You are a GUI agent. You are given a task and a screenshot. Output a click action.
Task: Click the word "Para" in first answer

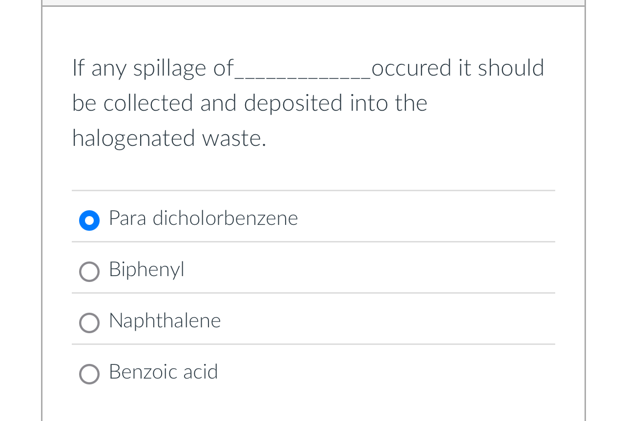(127, 218)
